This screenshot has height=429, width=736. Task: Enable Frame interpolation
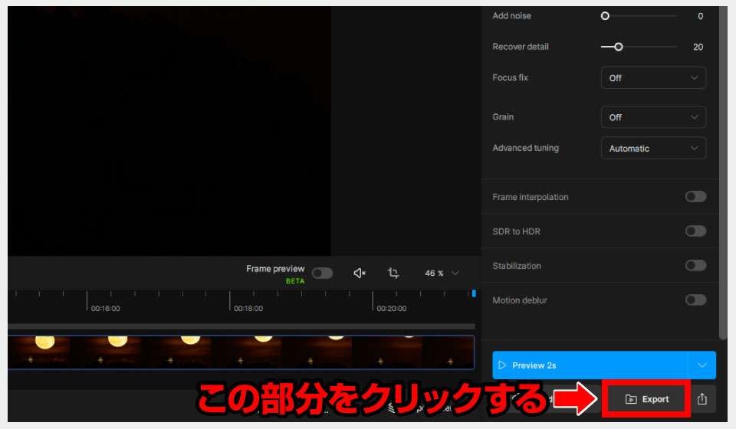(695, 197)
